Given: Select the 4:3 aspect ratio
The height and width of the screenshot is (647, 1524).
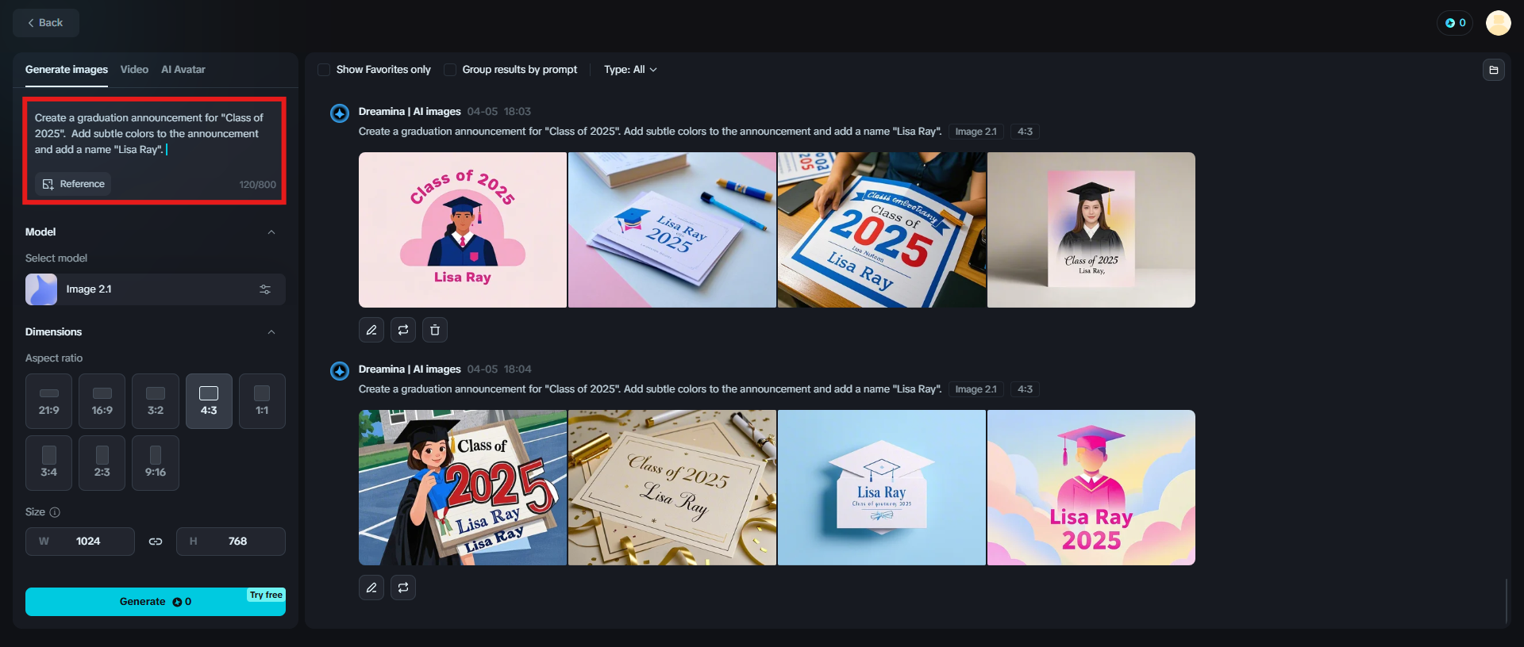Looking at the screenshot, I should coord(209,401).
